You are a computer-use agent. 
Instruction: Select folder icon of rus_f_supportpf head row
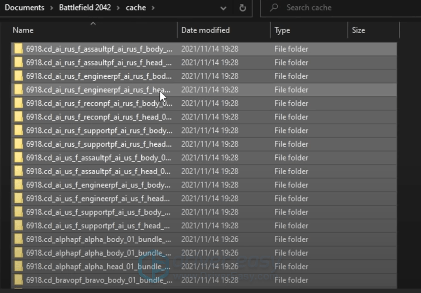(x=19, y=144)
